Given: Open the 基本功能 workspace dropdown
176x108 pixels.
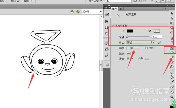Looking at the screenshot, I should [x=95, y=1].
